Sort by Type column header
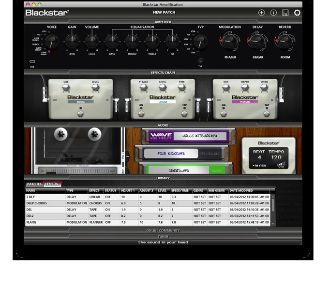 (76, 191)
